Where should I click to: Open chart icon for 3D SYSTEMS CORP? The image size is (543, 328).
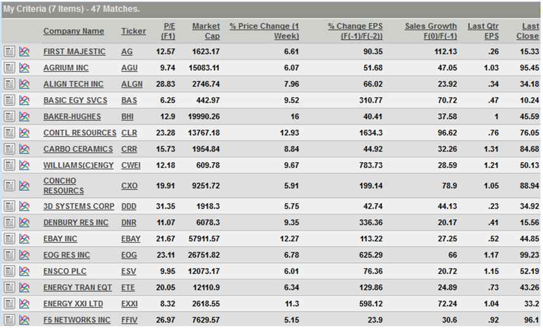click(x=25, y=206)
